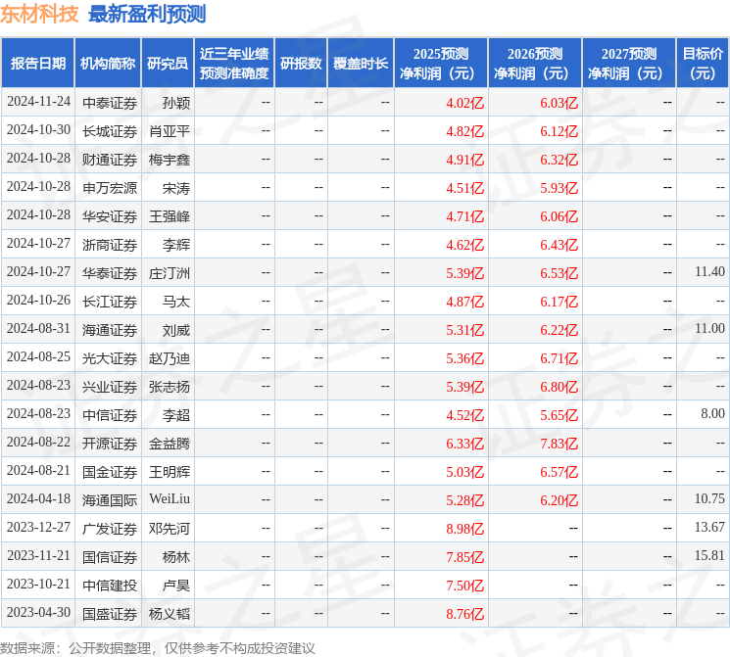Screen dimensions: 730x657
Task: Select the 研报数 column header
Action: 301,64
